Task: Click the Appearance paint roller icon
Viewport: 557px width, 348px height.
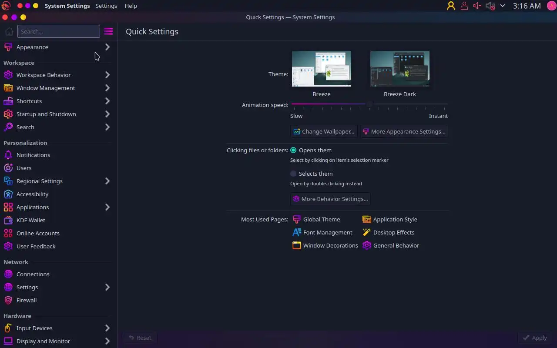Action: [x=8, y=47]
